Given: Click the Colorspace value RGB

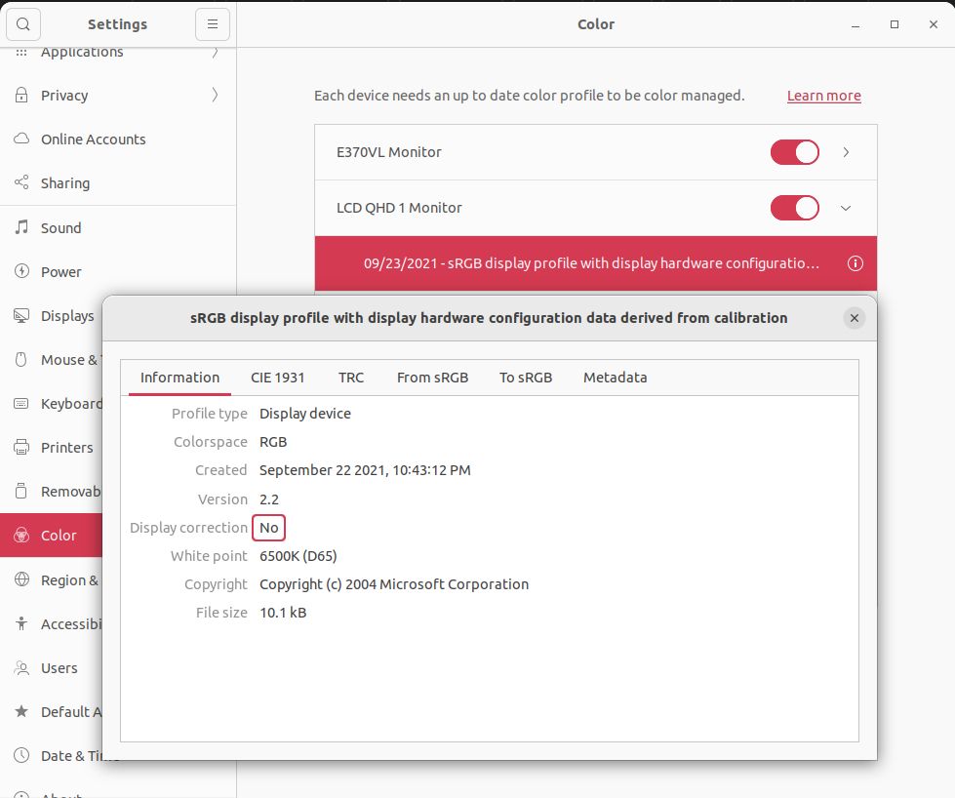Looking at the screenshot, I should click(x=273, y=442).
